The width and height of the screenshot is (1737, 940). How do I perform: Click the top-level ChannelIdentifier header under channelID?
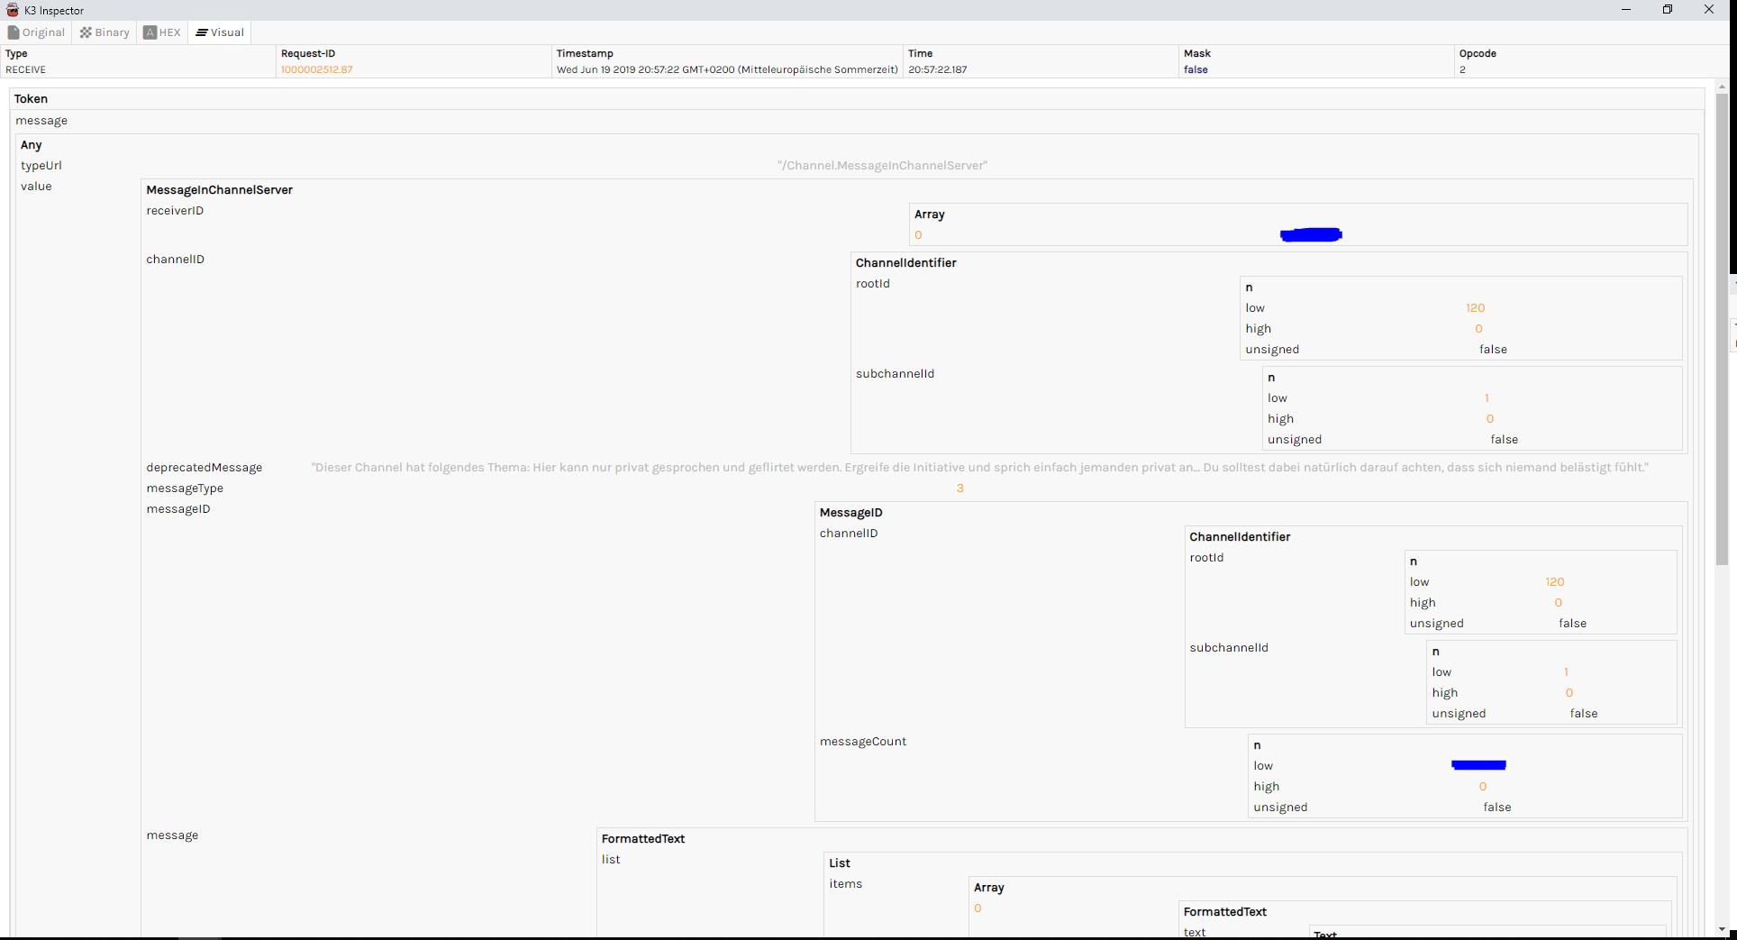pyautogui.click(x=905, y=263)
